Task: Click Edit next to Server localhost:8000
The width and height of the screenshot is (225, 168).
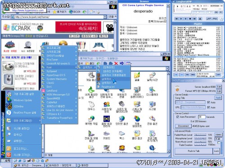Action: 219,86
